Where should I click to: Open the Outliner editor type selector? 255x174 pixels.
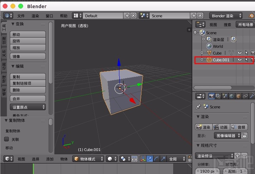200,24
